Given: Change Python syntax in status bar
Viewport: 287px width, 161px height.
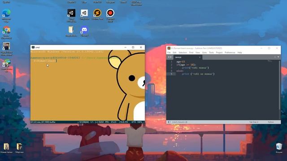Looking at the screenshot, I should click(x=271, y=122).
